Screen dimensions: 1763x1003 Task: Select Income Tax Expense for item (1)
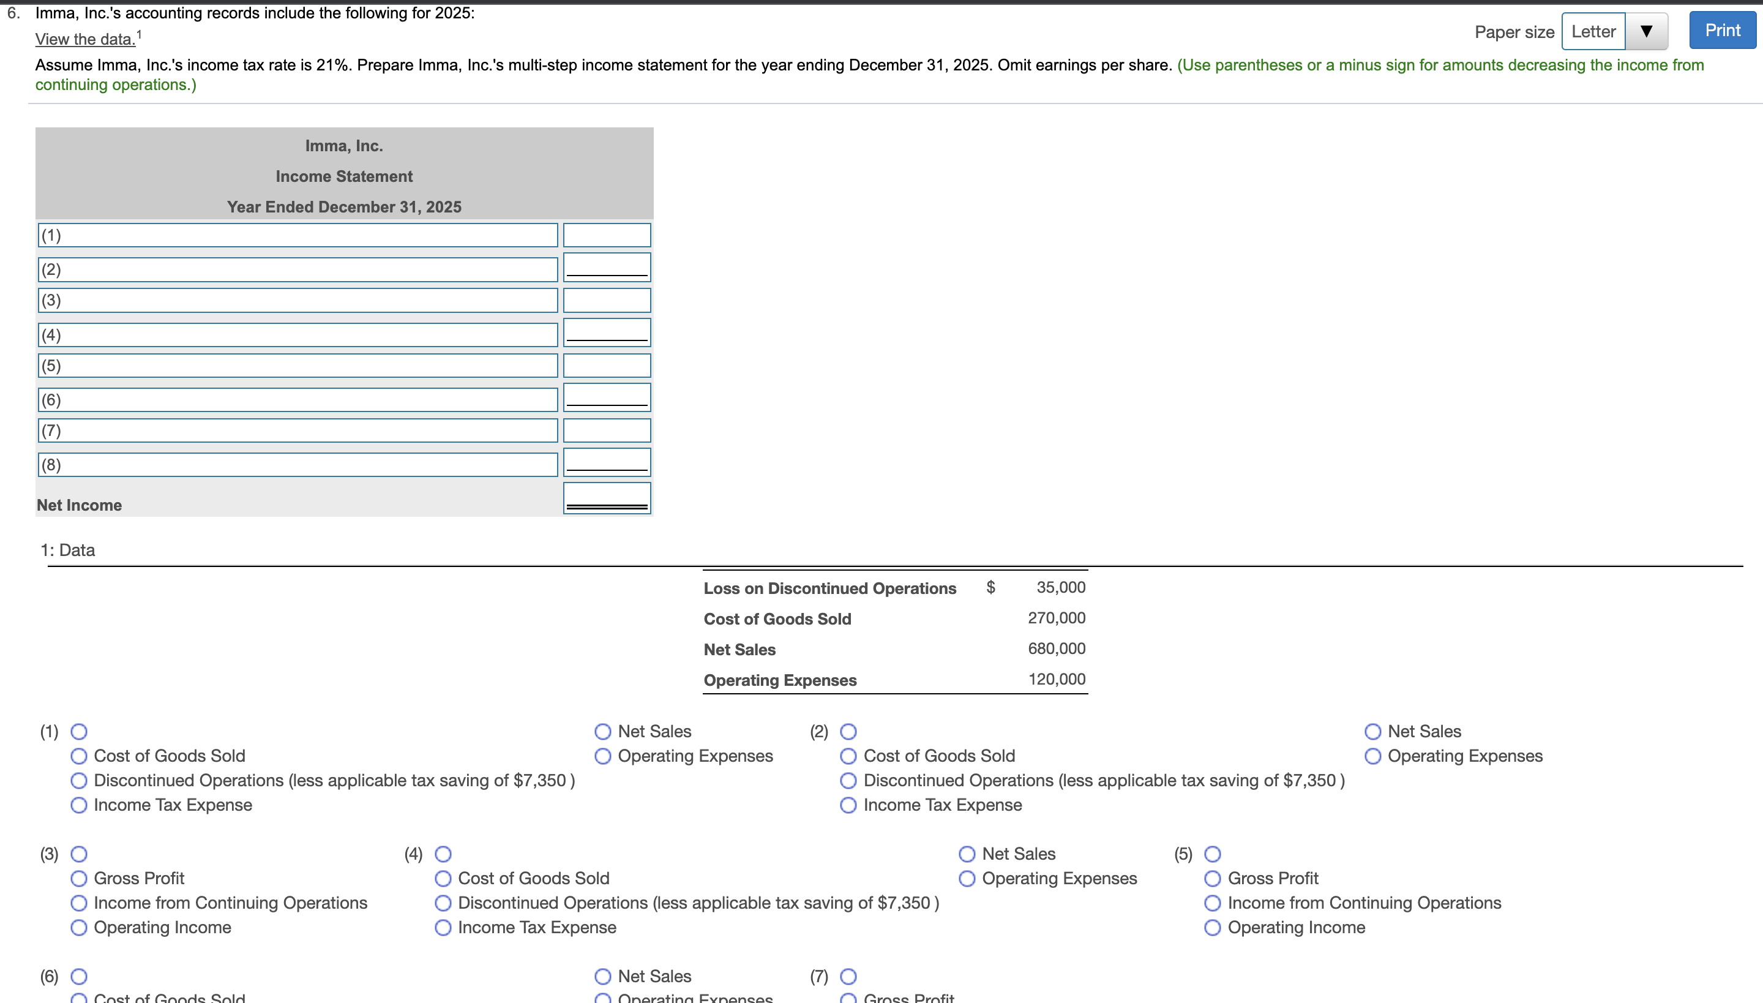click(x=79, y=805)
